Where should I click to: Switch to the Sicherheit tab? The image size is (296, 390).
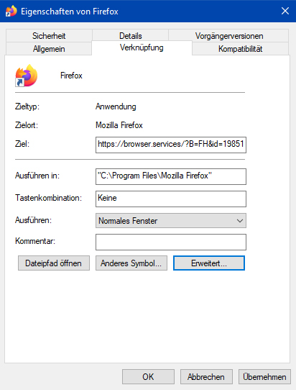pos(49,36)
